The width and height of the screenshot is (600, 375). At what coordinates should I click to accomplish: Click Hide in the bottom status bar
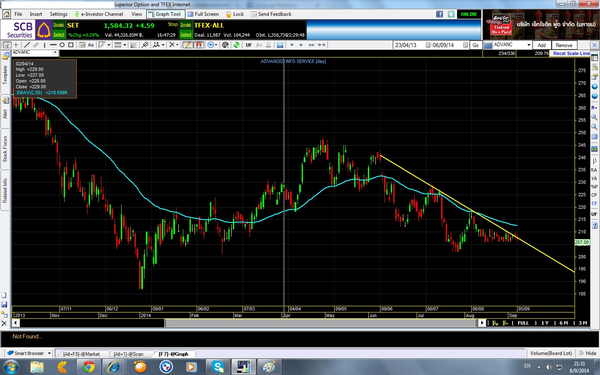587,353
